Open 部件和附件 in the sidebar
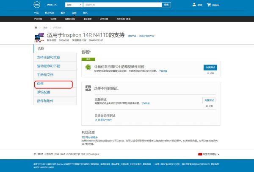Viewport: 254px width, 172px height. 55,101
